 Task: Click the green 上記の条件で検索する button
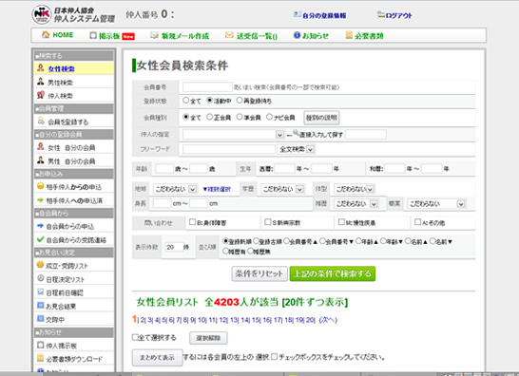333,273
